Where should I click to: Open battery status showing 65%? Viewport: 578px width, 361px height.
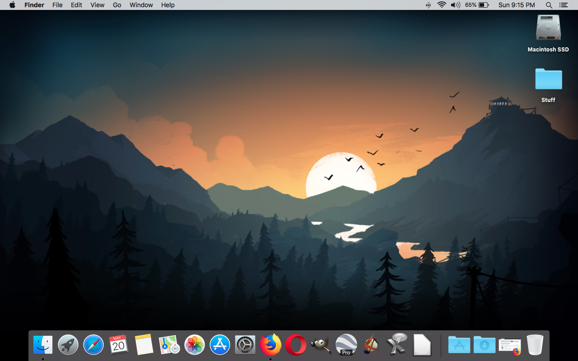[477, 5]
